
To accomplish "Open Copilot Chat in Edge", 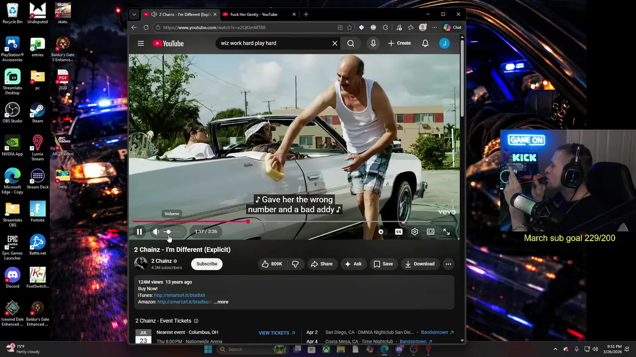I will (x=453, y=28).
